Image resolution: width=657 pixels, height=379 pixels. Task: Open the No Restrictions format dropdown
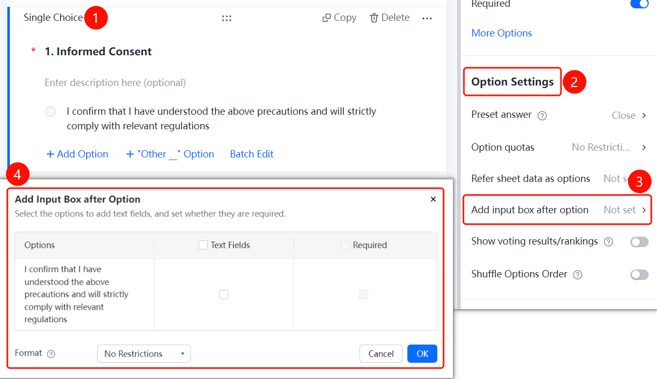(144, 354)
